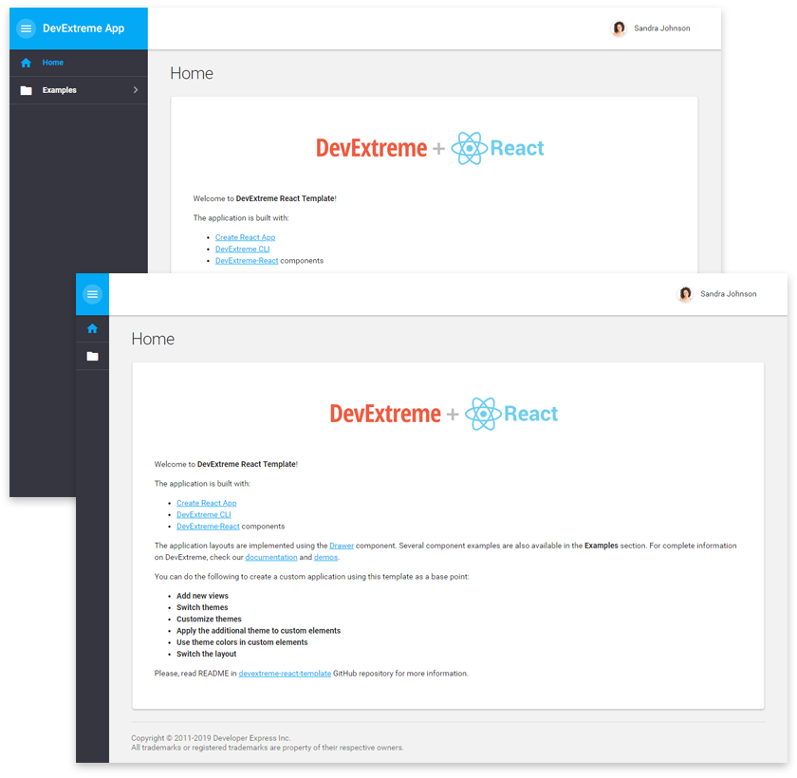
Task: Open Examples menu item in back window
Action: tap(79, 90)
